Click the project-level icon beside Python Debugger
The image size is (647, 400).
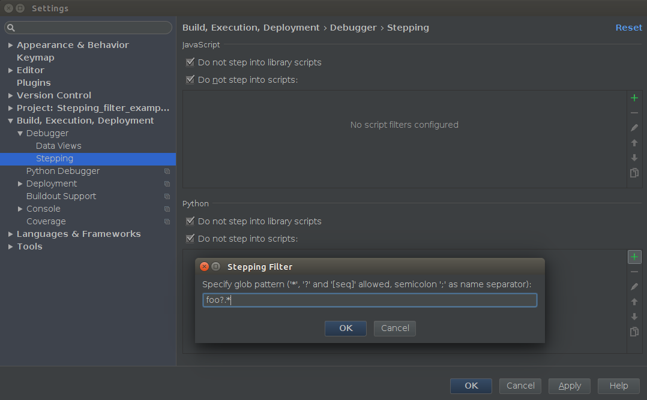(x=167, y=171)
